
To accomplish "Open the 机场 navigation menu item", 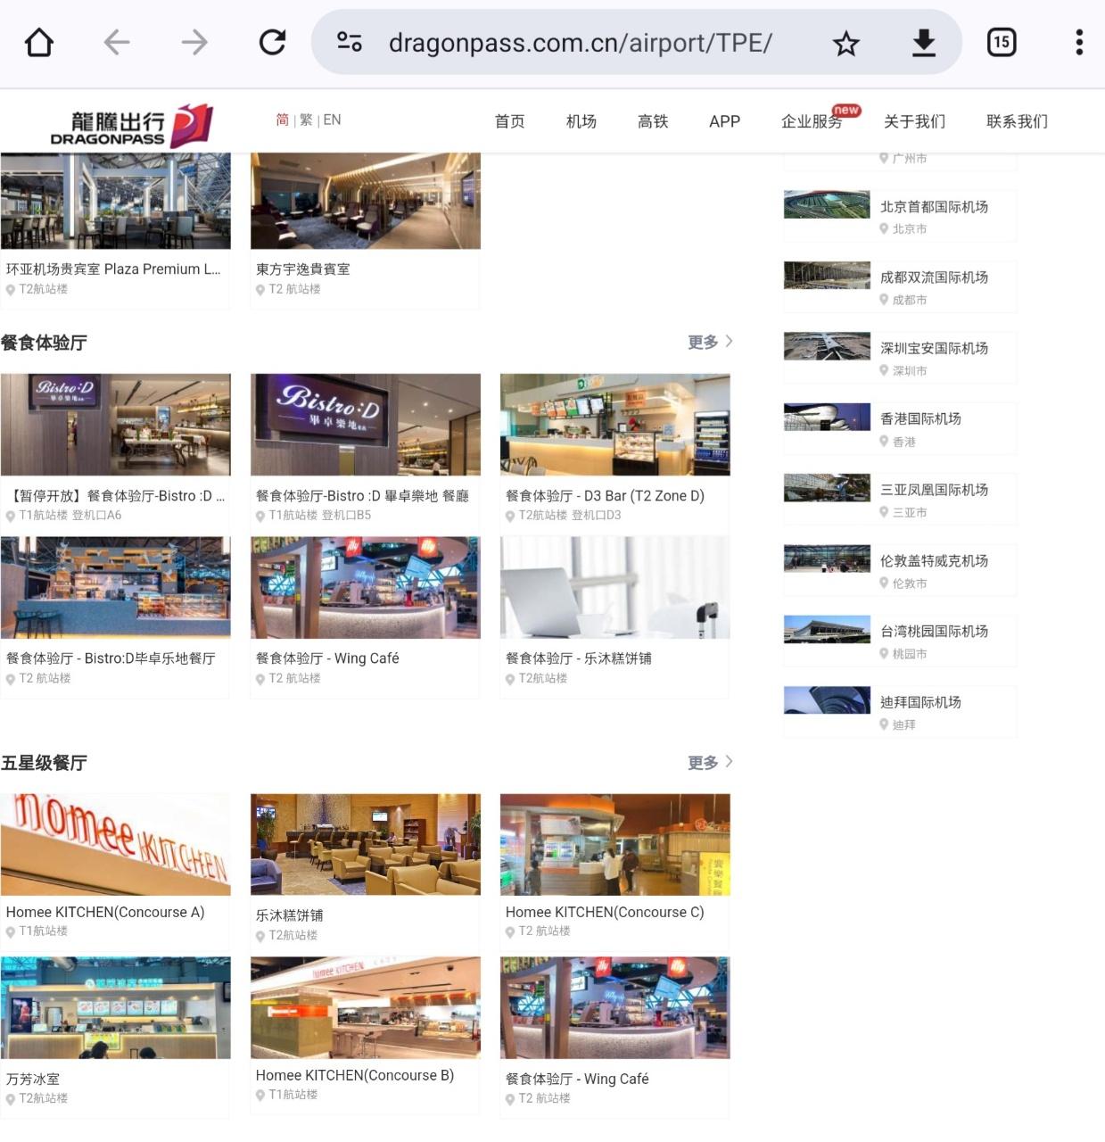I will (581, 122).
